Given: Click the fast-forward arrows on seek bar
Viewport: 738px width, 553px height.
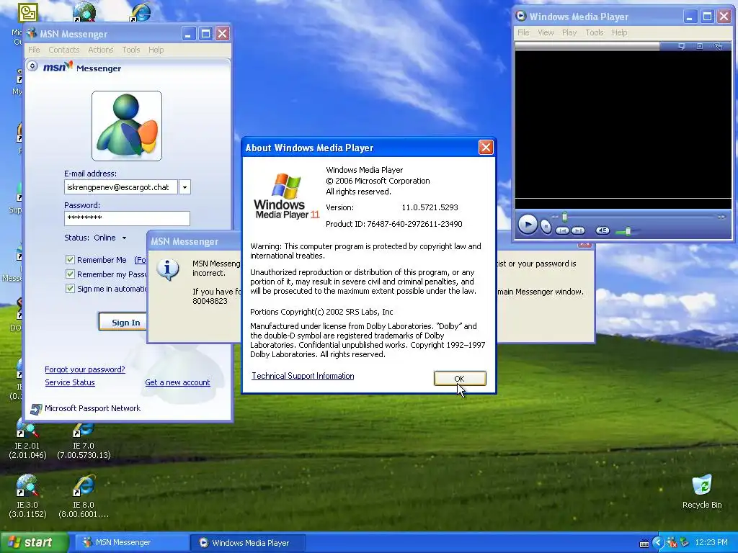Looking at the screenshot, I should click(x=721, y=217).
